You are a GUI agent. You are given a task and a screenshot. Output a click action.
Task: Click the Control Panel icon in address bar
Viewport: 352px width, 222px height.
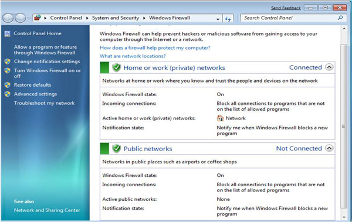(x=38, y=18)
